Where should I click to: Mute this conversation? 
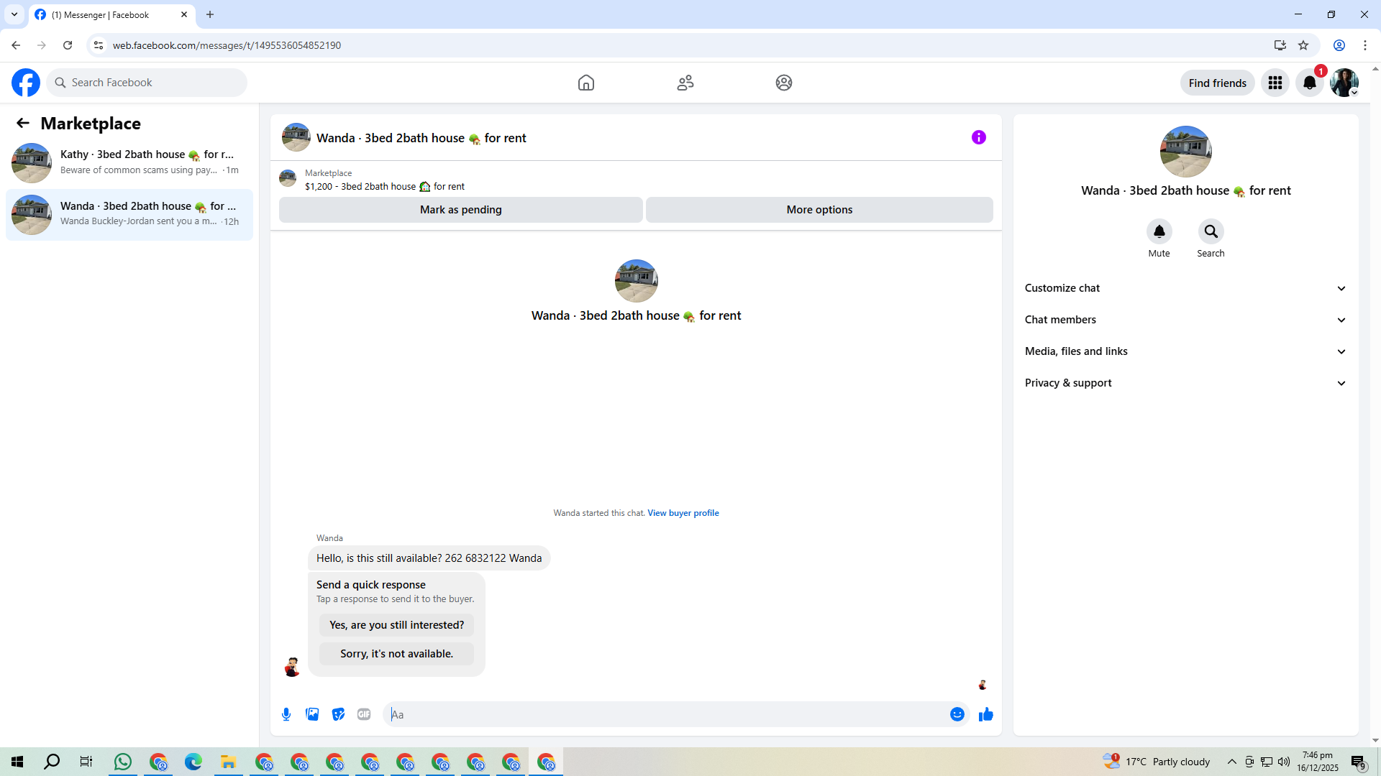(x=1159, y=231)
